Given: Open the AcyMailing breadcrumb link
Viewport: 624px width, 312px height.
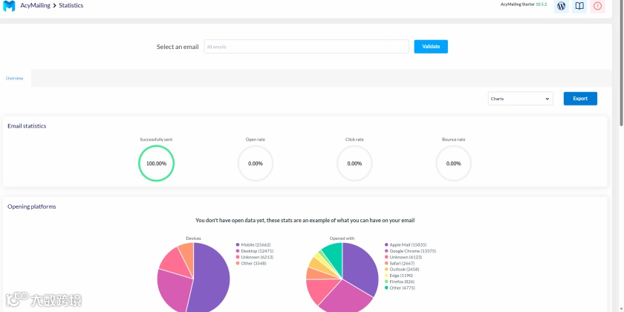Looking at the screenshot, I should pos(36,6).
